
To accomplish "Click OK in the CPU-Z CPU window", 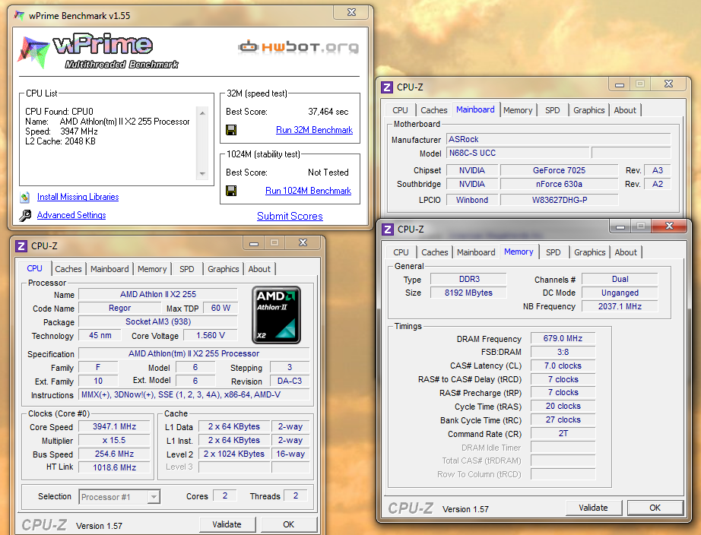I will 289,524.
